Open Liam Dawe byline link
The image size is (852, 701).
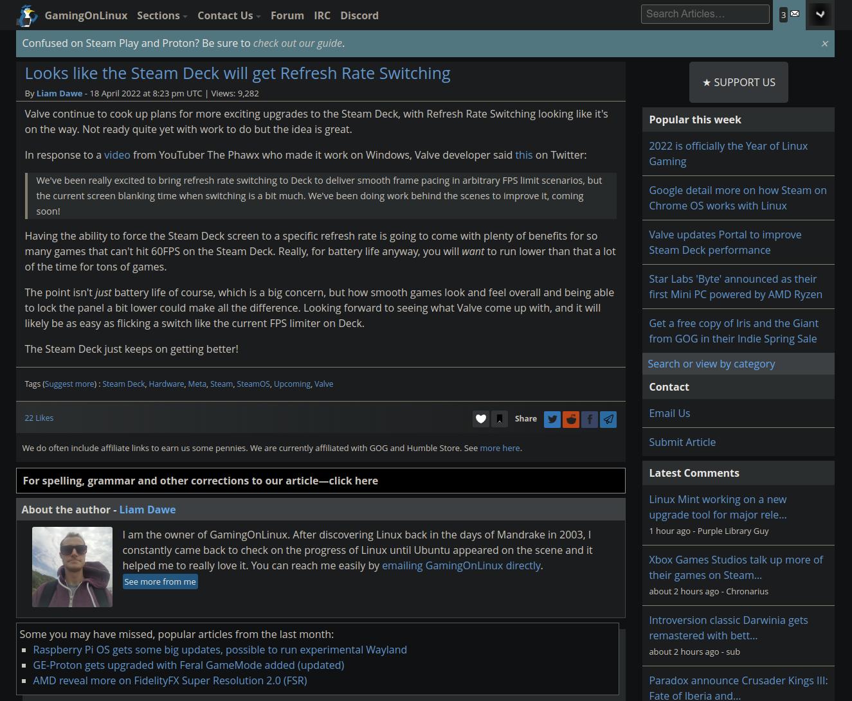coord(59,93)
